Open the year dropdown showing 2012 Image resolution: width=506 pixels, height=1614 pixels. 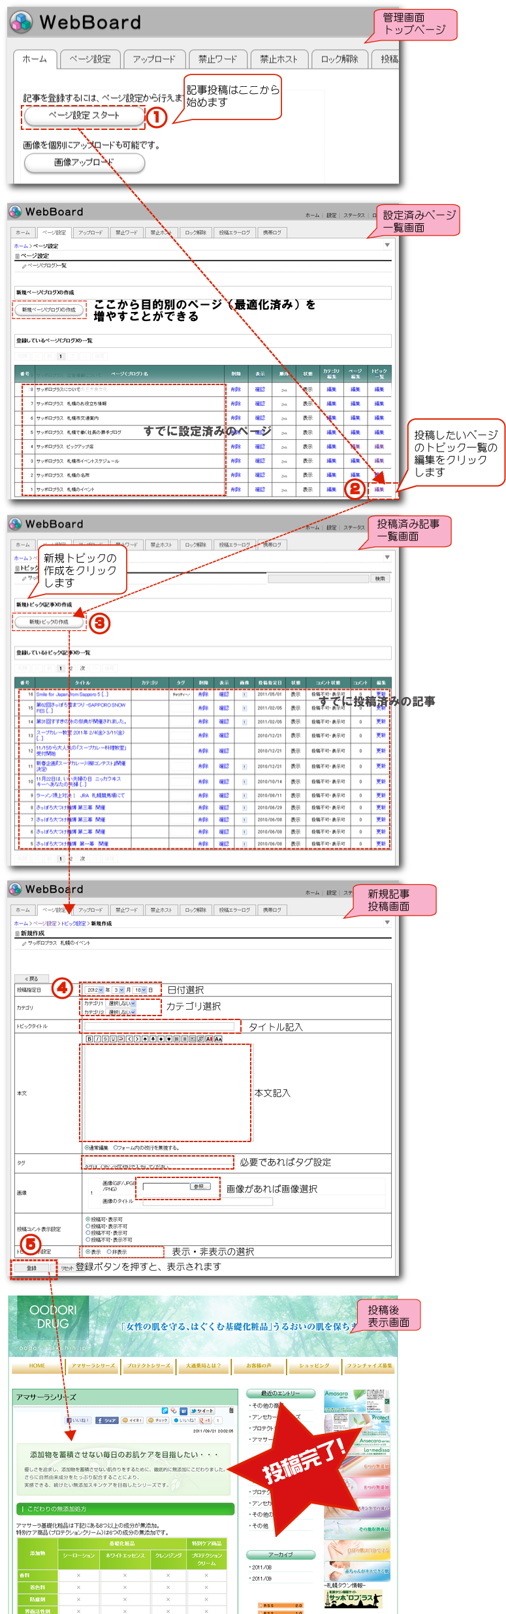click(95, 990)
